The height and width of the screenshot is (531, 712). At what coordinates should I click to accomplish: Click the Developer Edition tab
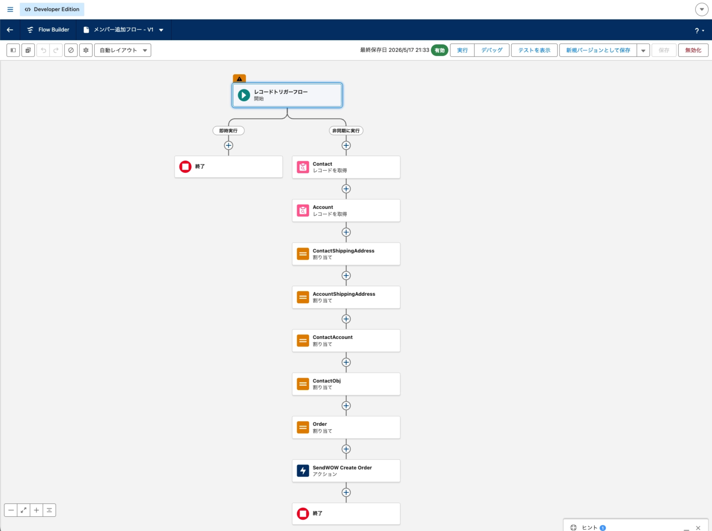click(52, 9)
